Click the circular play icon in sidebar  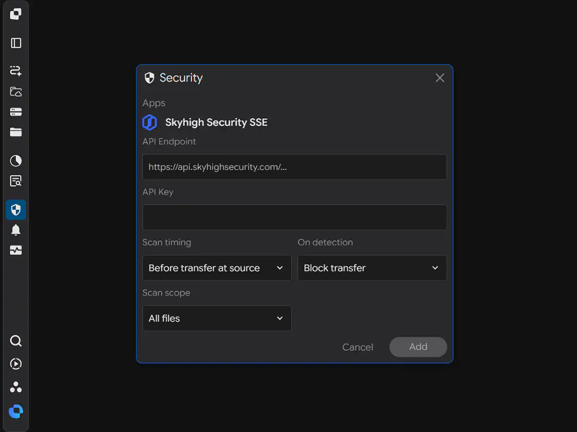16,364
